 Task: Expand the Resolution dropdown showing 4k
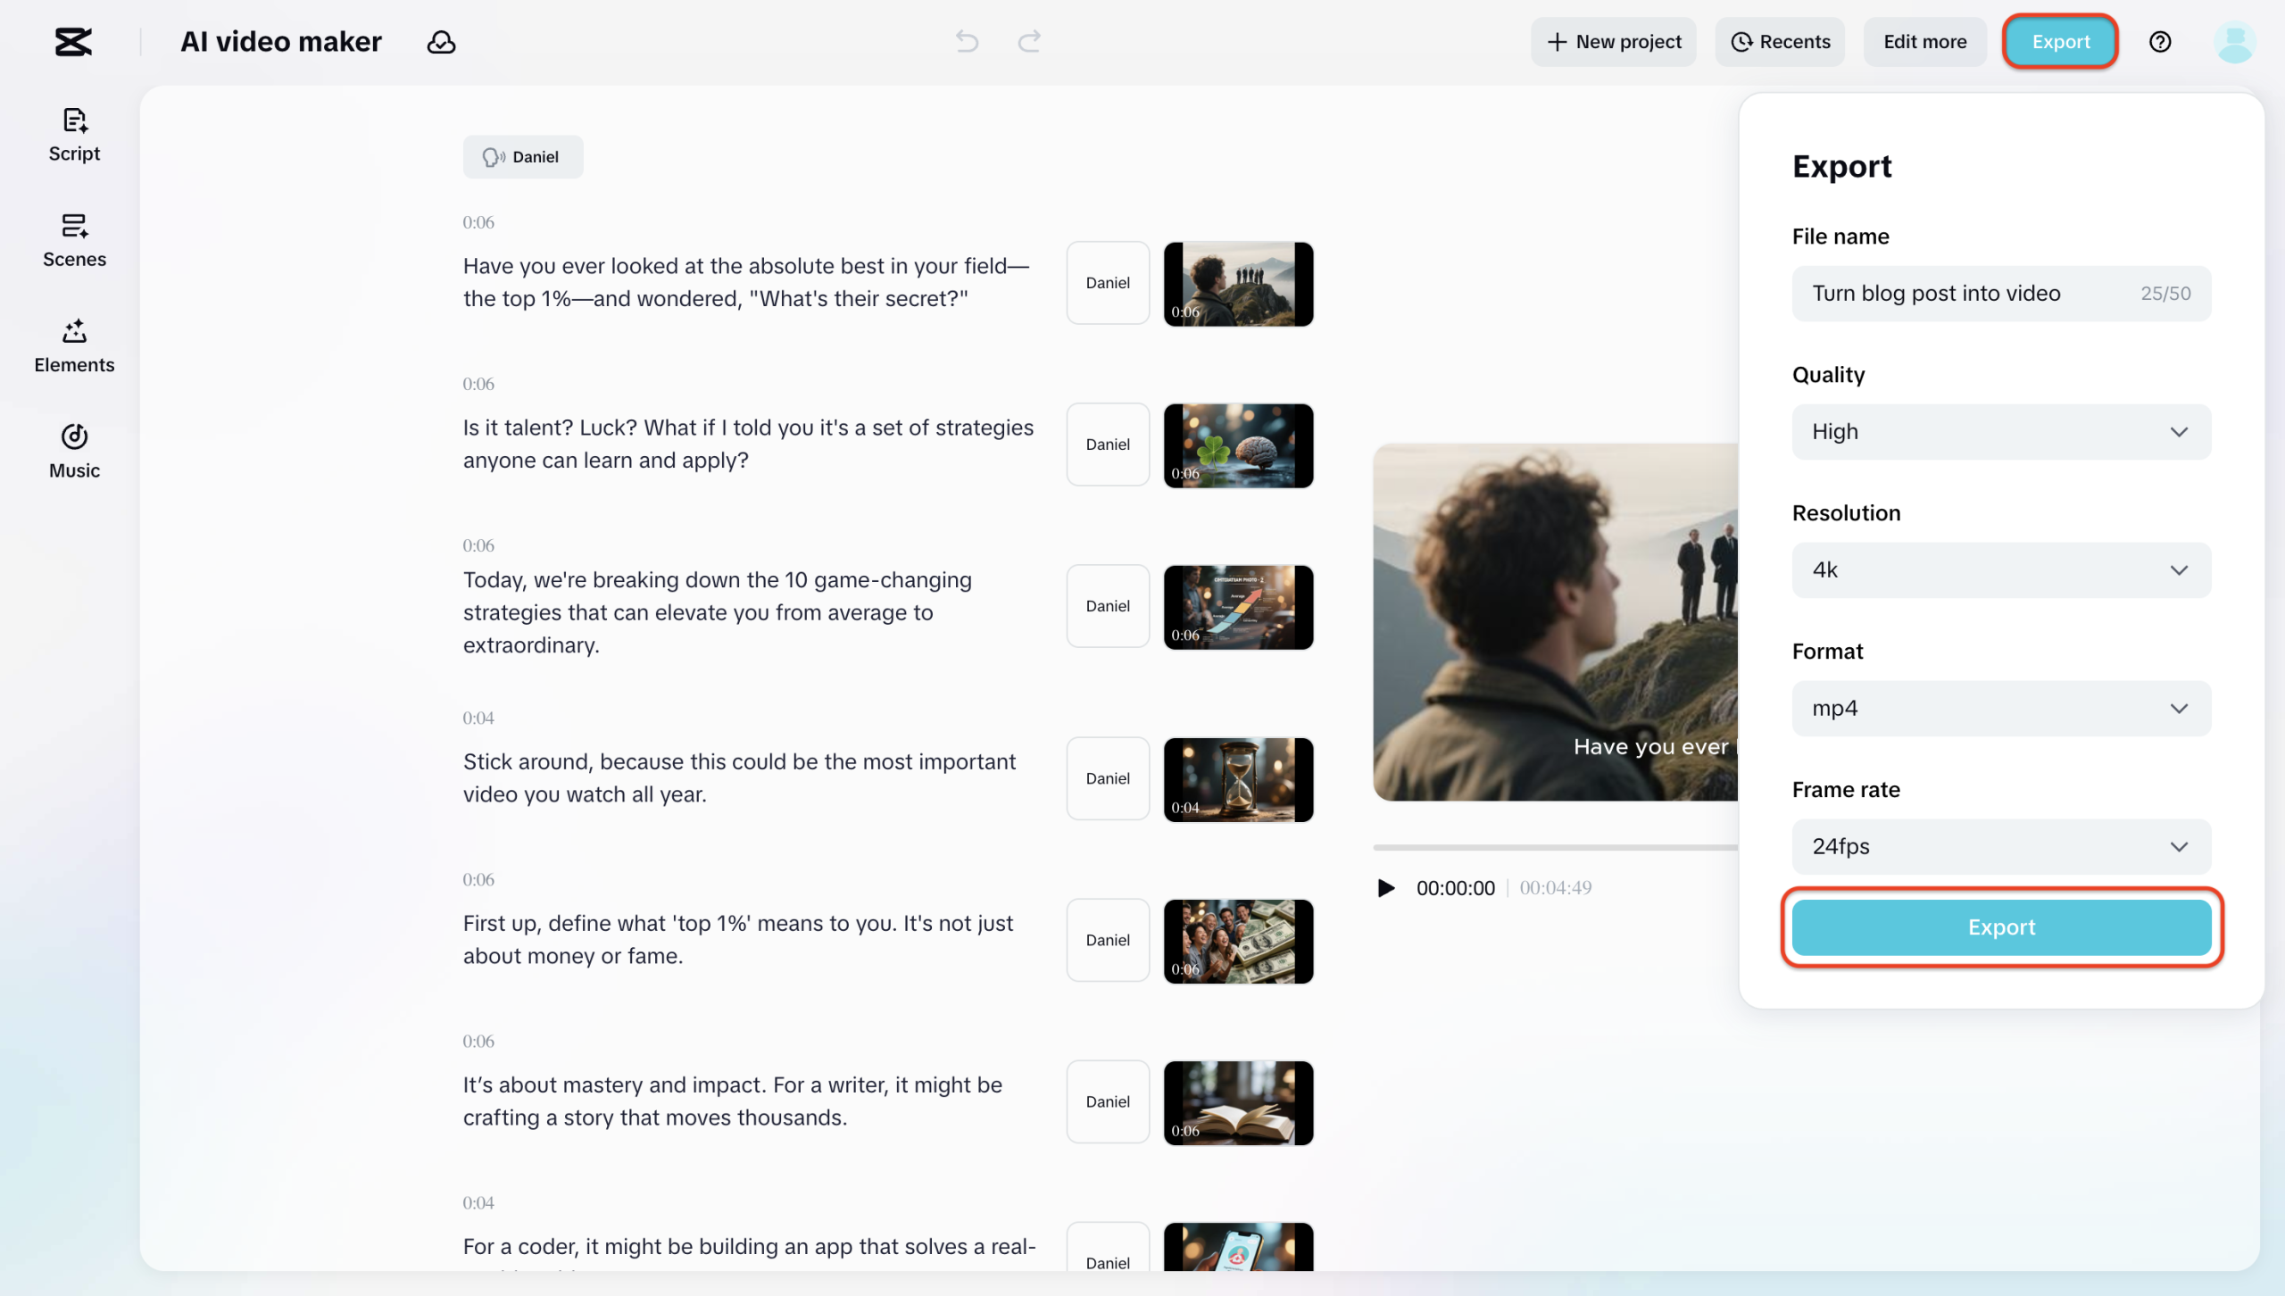pos(2000,570)
